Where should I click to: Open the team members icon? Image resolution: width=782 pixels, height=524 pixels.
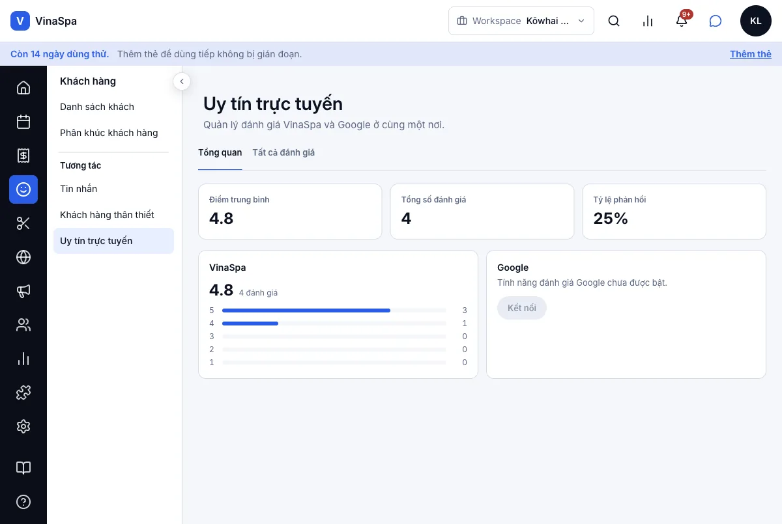23,325
